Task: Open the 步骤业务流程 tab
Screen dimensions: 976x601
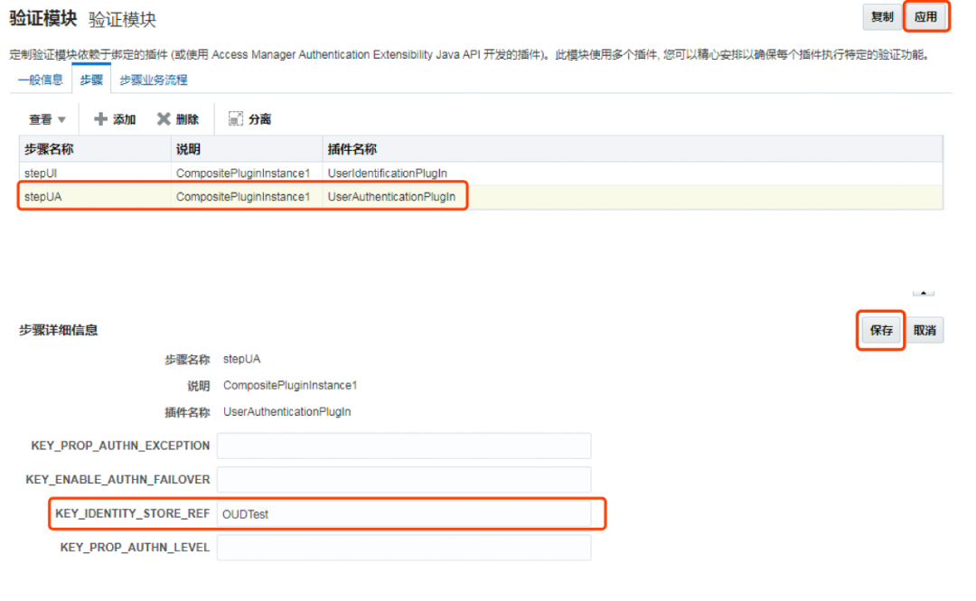Action: click(x=153, y=80)
